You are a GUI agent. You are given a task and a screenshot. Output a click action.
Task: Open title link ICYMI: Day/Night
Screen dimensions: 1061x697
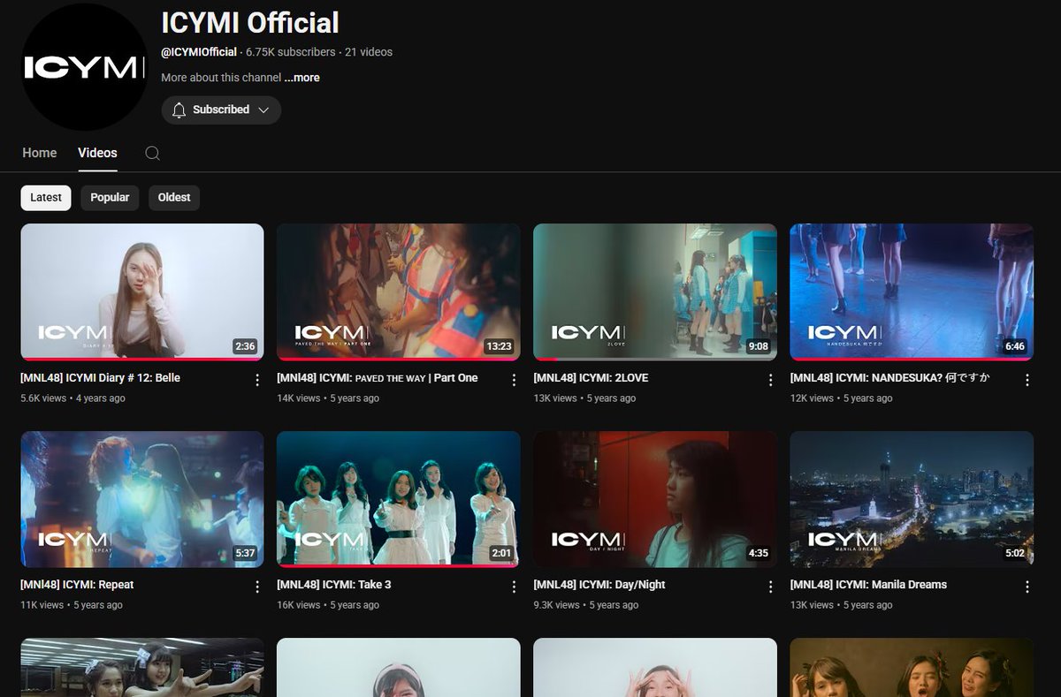tap(599, 585)
